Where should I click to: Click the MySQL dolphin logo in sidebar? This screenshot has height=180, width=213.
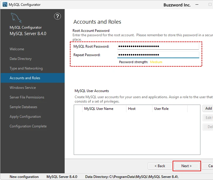tap(16, 18)
